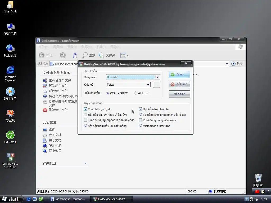The width and height of the screenshot is (271, 203).
Task: Toggle Cho phép gõ tự do checkbox
Action: (85, 109)
